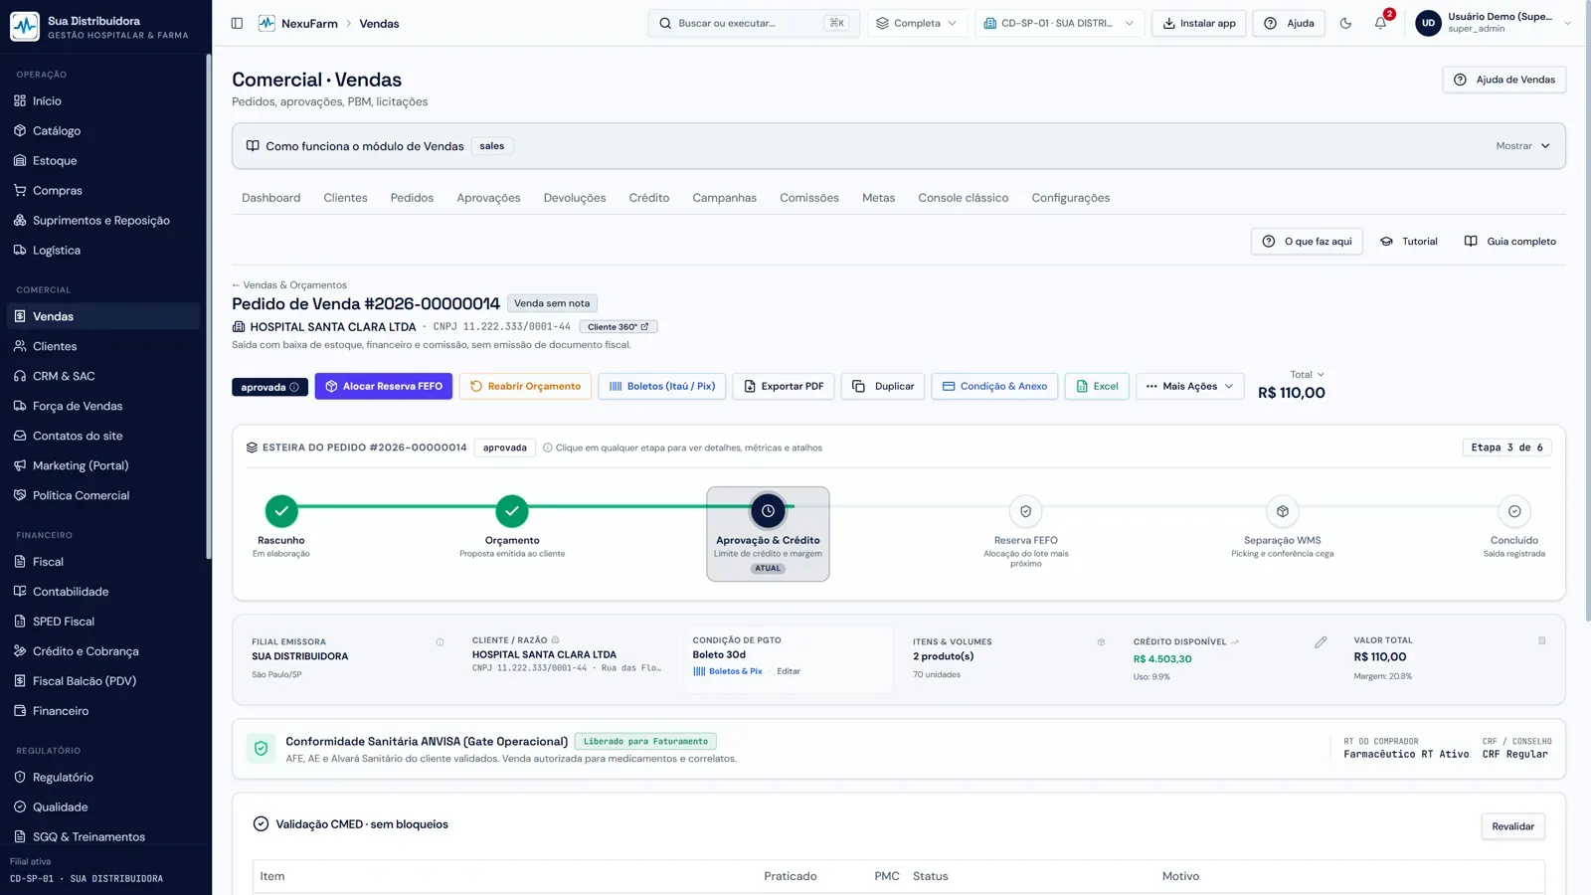The width and height of the screenshot is (1591, 895).
Task: Open the notifications bell
Action: coord(1380,23)
